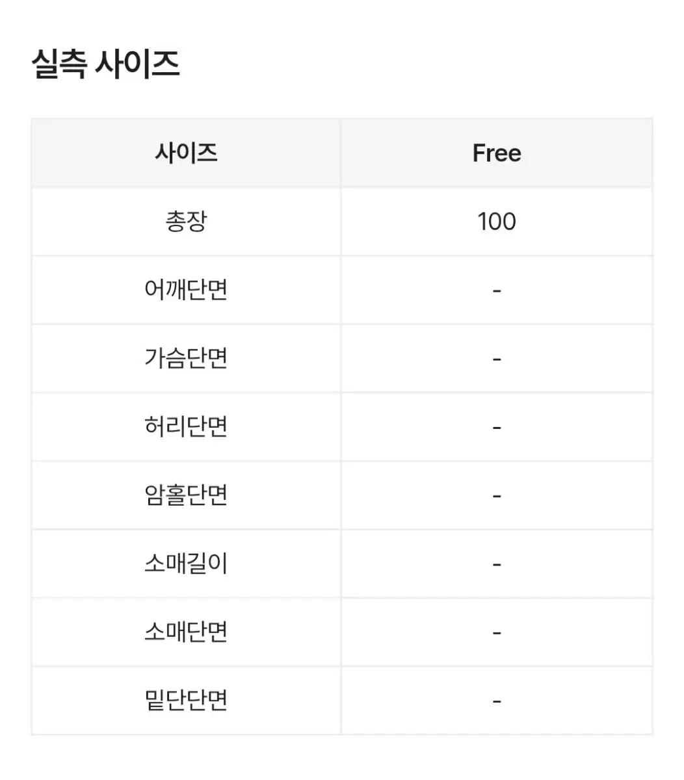
Task: Click the 허리단면 row label
Action: pos(186,427)
